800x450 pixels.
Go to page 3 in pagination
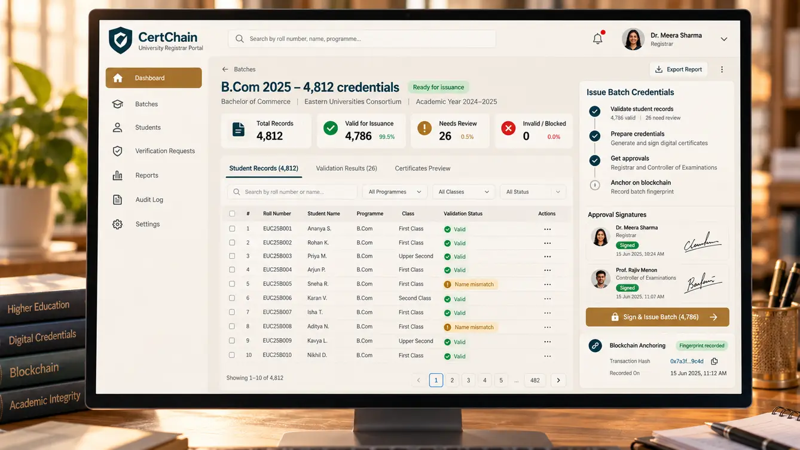pos(468,380)
